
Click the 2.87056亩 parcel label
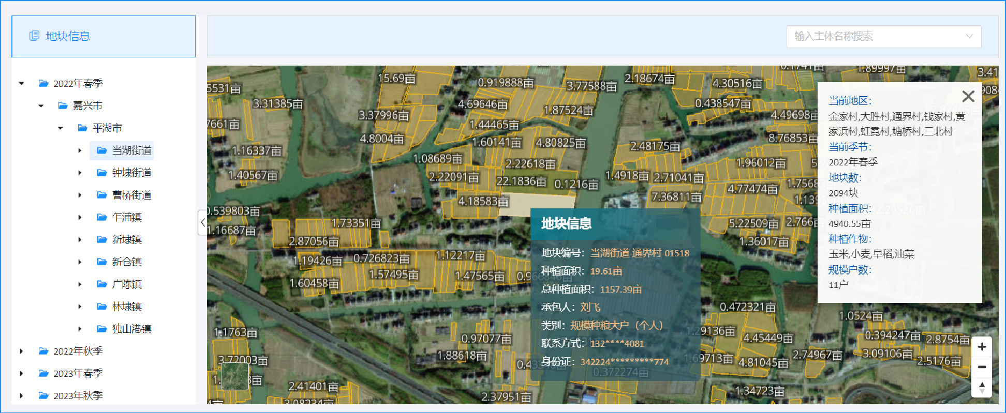pos(314,241)
